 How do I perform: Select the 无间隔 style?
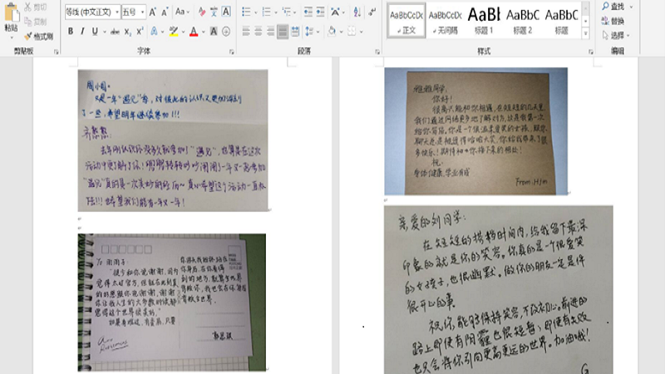click(x=445, y=20)
